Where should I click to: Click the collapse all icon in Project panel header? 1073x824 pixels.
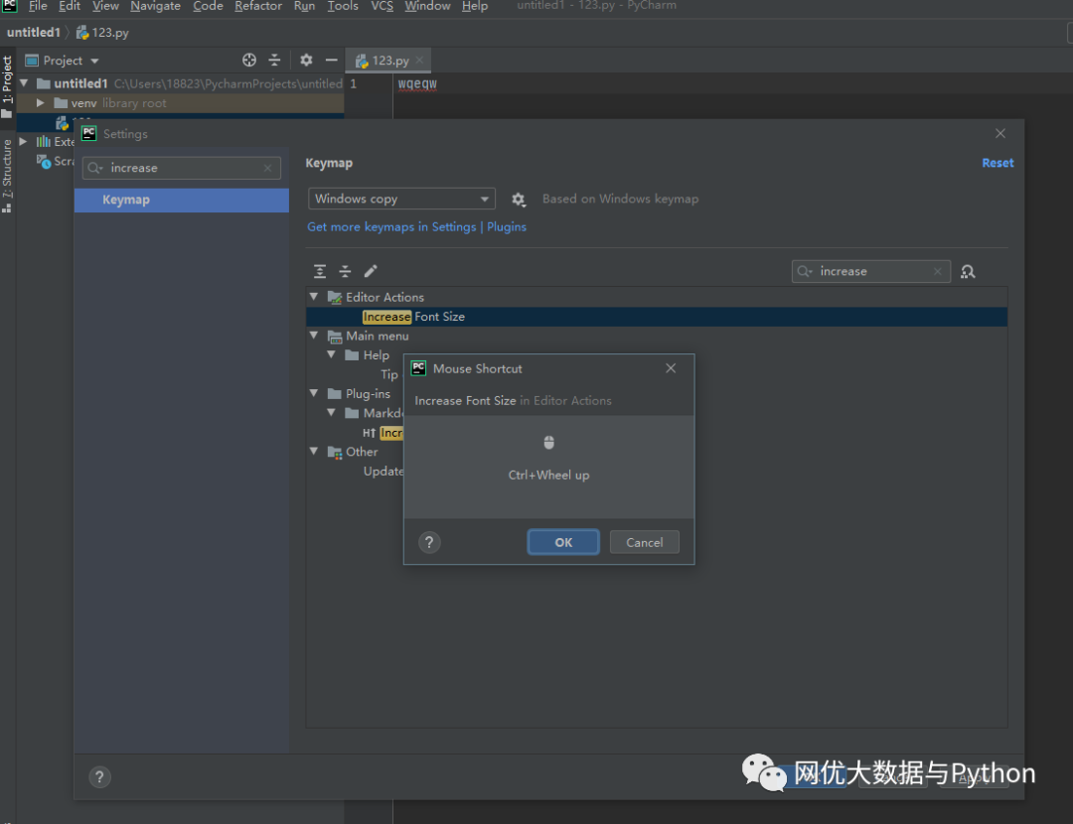pos(274,61)
